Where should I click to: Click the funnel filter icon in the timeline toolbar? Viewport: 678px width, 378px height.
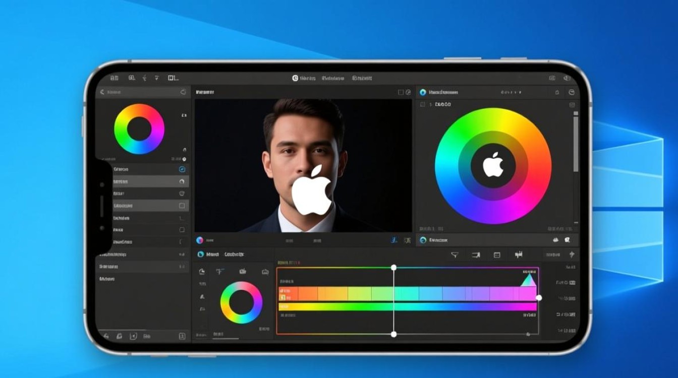454,255
